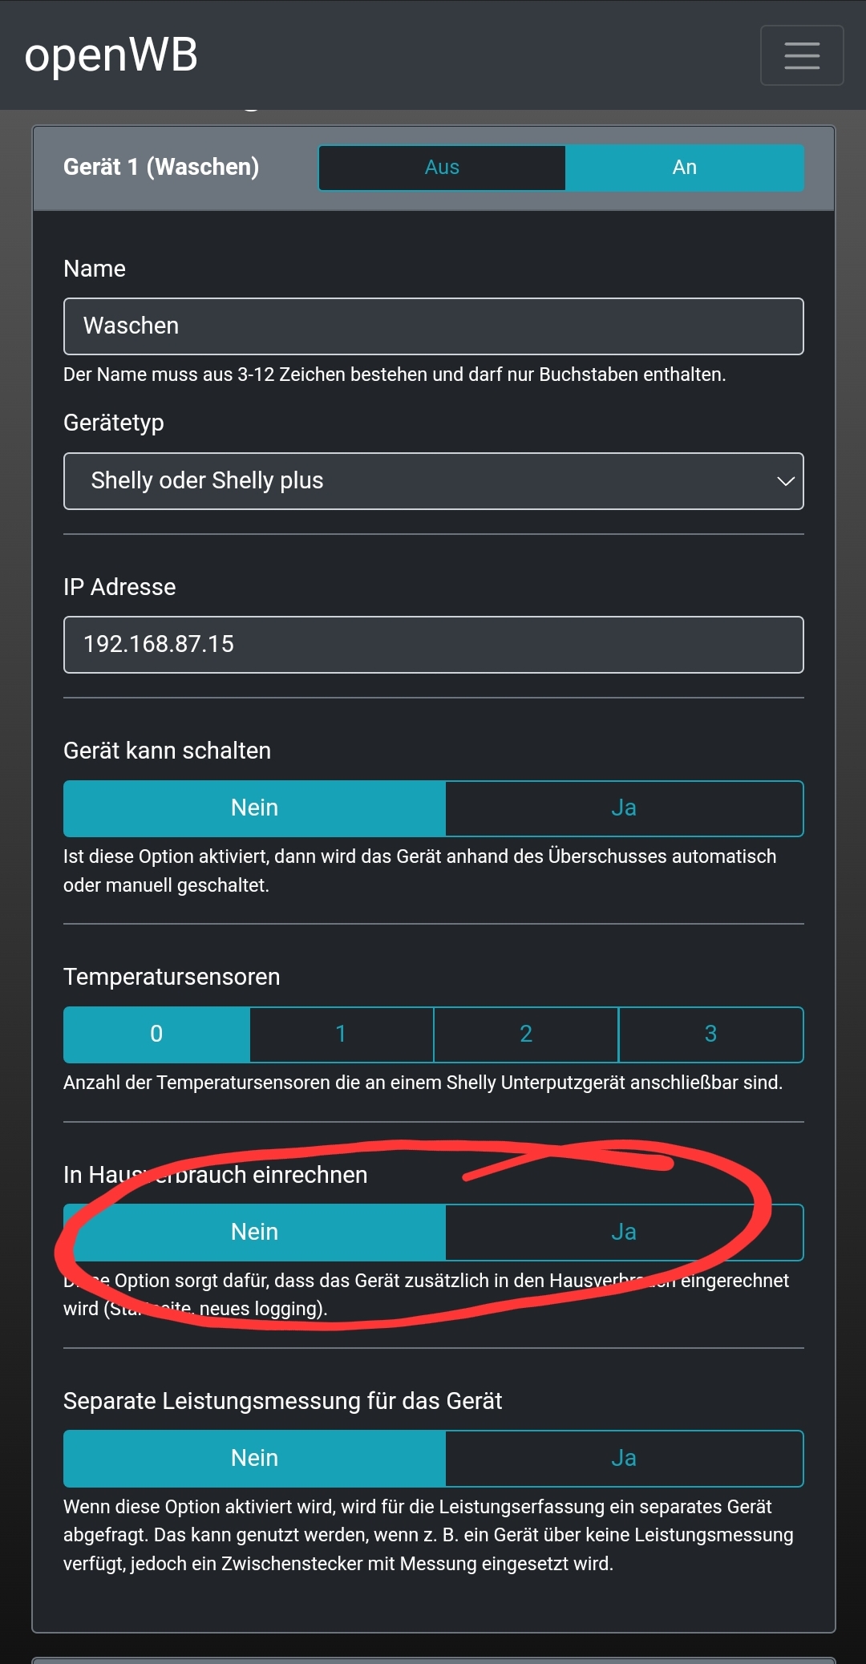Select 2 Temperatursensoren
The width and height of the screenshot is (866, 1664).
click(526, 1034)
